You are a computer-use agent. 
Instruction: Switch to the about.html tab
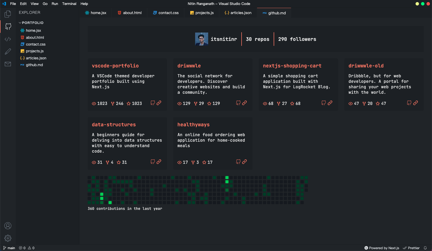pos(129,13)
